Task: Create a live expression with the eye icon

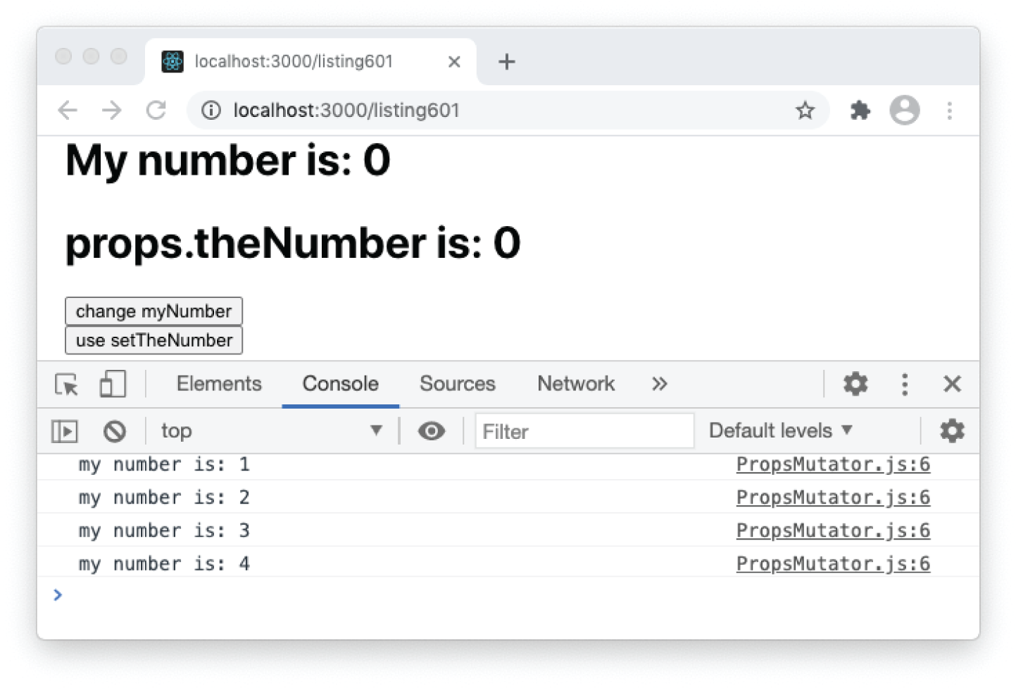Action: 432,430
